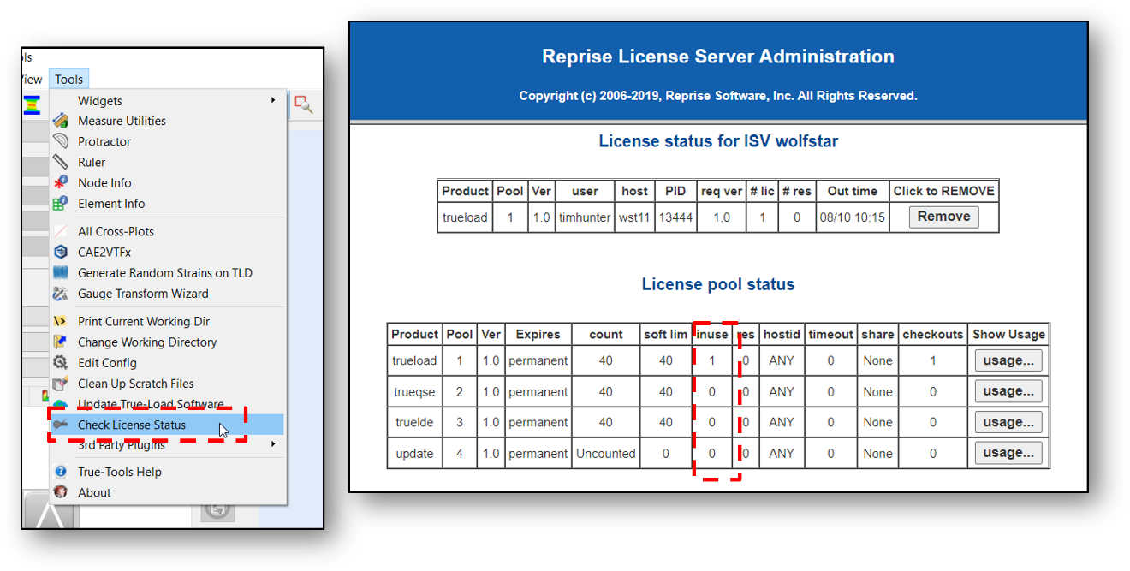
Task: Click the Clean Up Scratch Files icon
Action: pyautogui.click(x=61, y=384)
